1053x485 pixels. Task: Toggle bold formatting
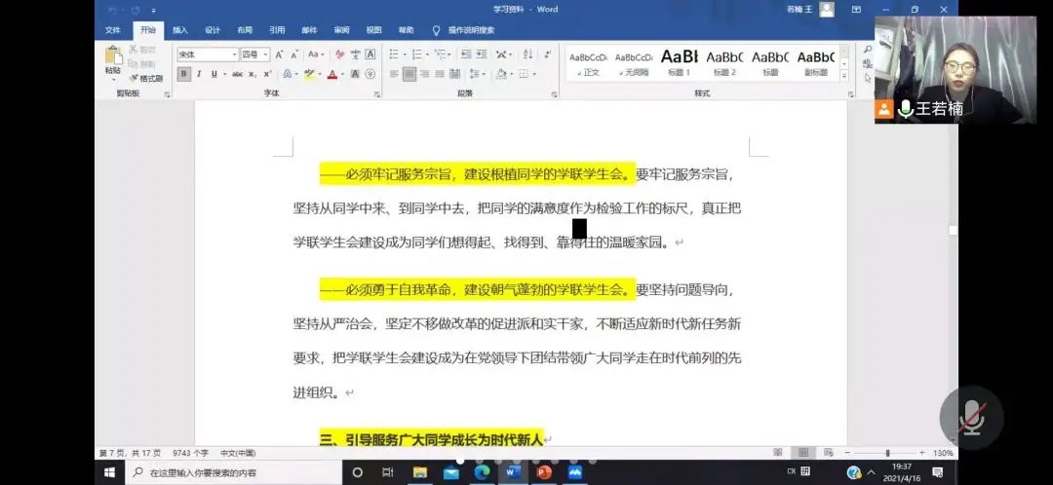183,74
